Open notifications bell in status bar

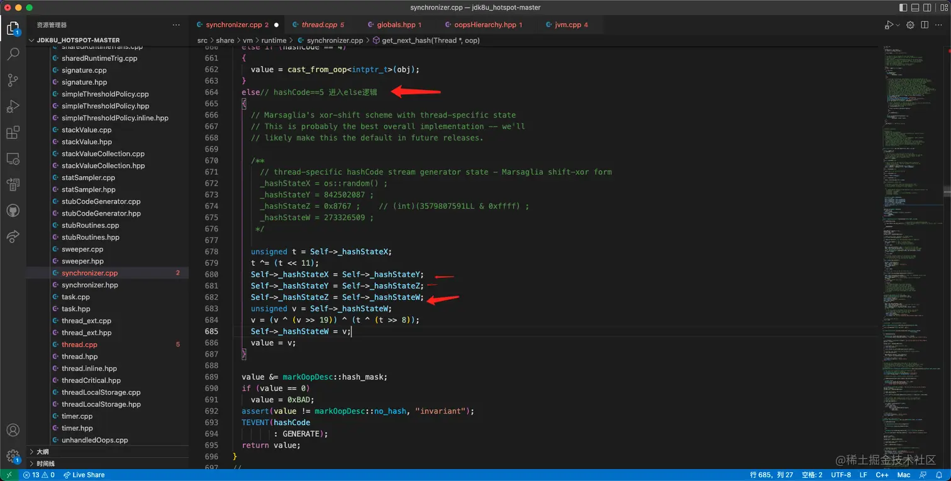939,475
